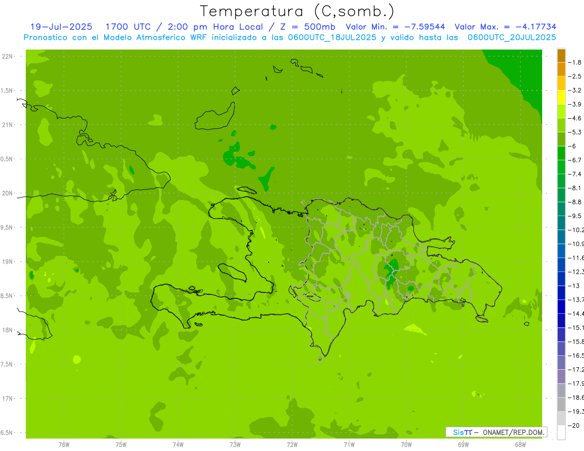Click the valid-until time '0600UTC_20JUL2025'
This screenshot has height=451, width=584.
click(512, 37)
